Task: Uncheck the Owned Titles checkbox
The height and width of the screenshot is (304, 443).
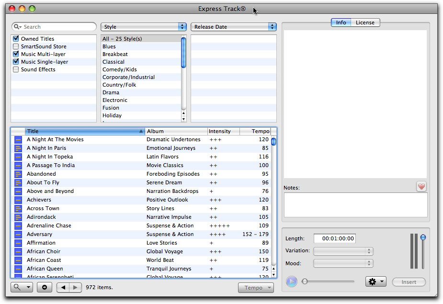Action: (x=16, y=38)
